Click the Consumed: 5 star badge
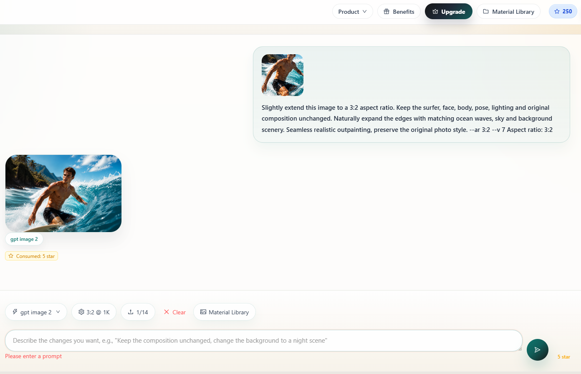581x374 pixels. 31,256
